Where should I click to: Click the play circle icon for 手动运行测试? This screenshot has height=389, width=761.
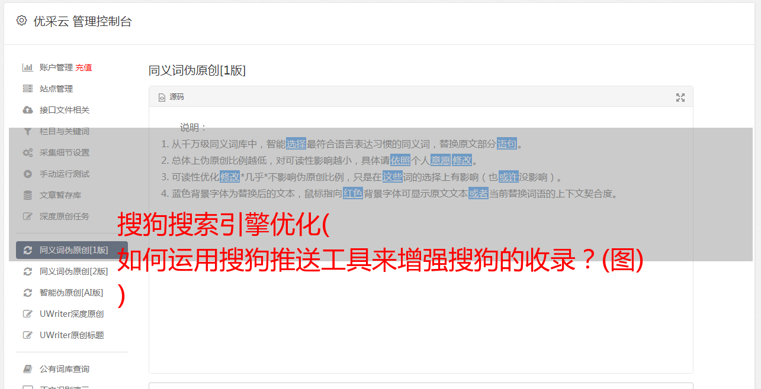27,174
